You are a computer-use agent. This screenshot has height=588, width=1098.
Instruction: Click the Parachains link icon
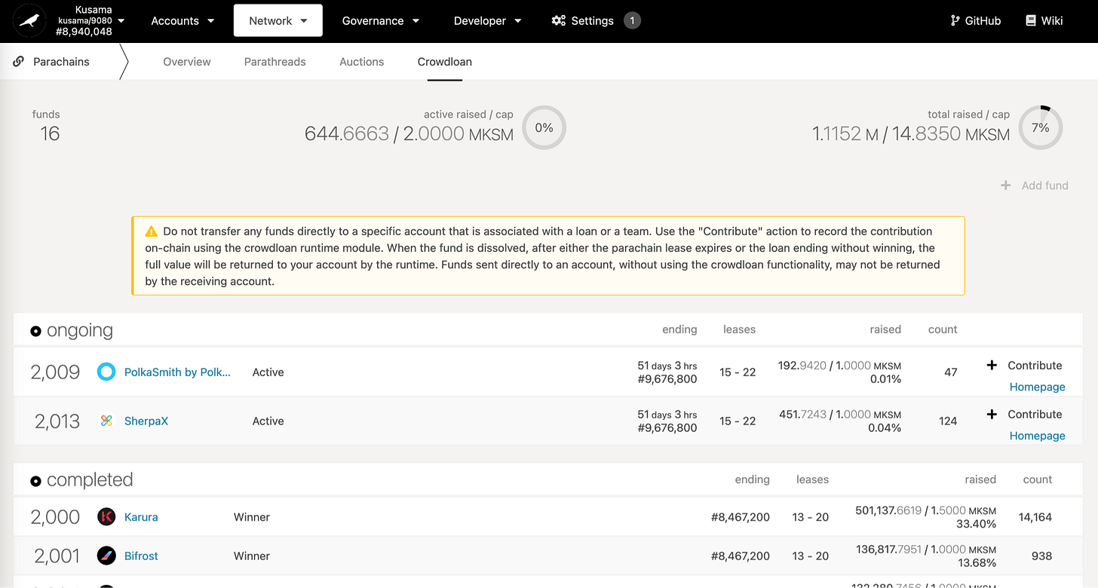(19, 62)
